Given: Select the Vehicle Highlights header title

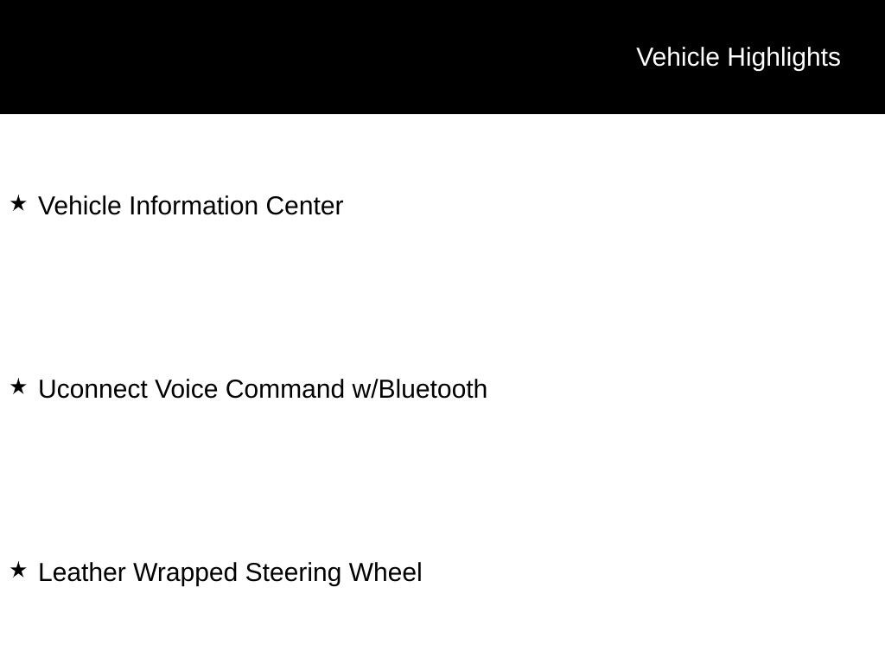Looking at the screenshot, I should [738, 58].
